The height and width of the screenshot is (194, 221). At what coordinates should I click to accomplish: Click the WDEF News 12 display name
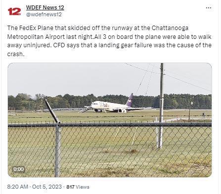(x=45, y=7)
